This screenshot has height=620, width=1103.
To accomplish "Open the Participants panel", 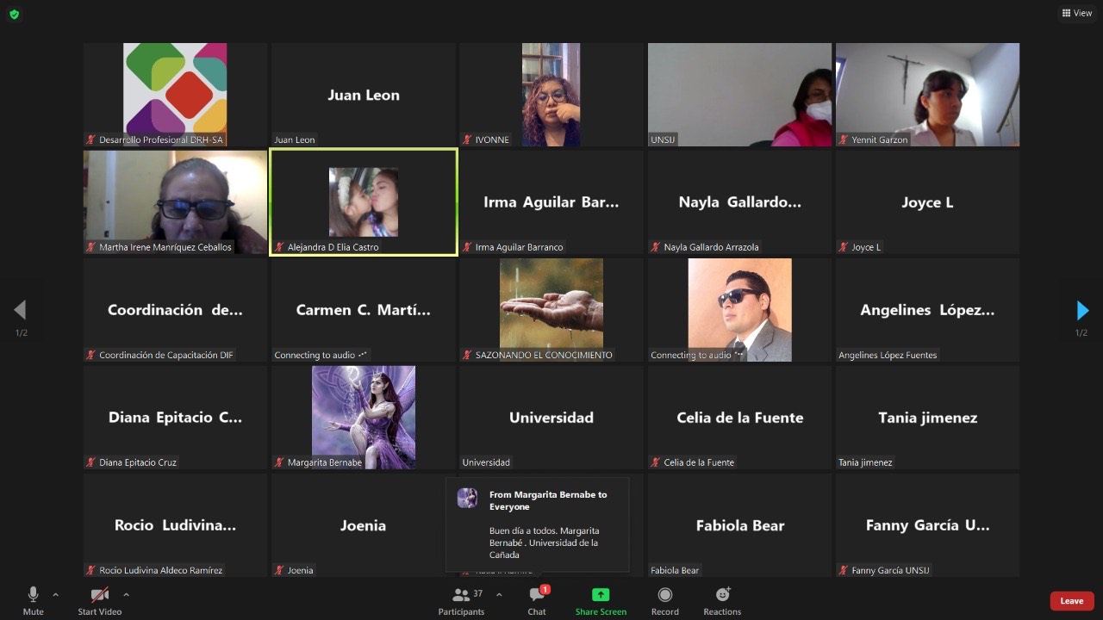I will click(461, 595).
